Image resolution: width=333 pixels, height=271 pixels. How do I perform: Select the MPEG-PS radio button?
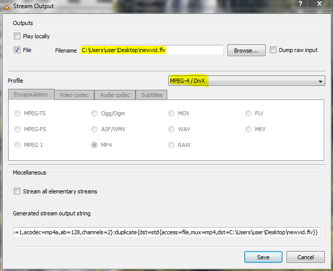click(17, 129)
